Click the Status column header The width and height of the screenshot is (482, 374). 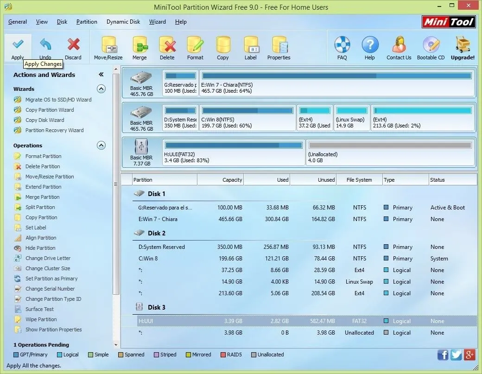[452, 180]
